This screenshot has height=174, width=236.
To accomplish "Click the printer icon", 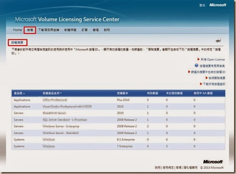I will pos(218,40).
